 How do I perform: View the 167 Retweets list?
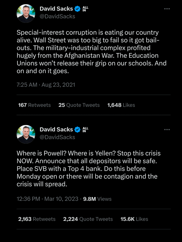pyautogui.click(x=34, y=105)
